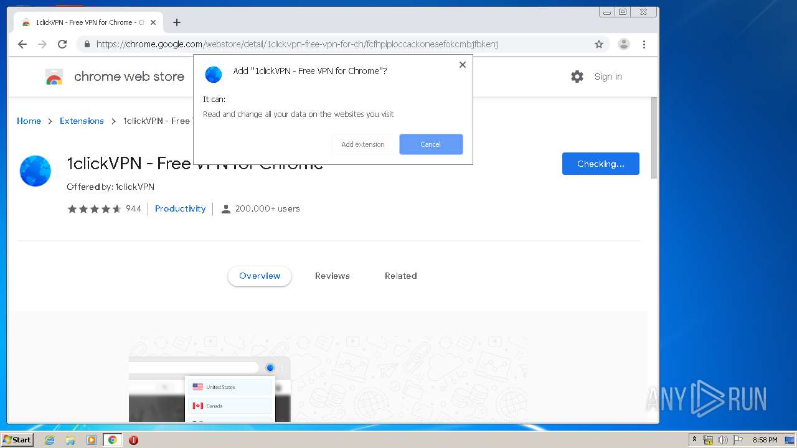Open the Chrome profile avatar icon

pos(624,44)
